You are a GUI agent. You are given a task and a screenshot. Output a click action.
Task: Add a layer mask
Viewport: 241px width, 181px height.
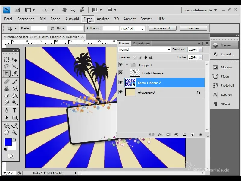(168, 135)
